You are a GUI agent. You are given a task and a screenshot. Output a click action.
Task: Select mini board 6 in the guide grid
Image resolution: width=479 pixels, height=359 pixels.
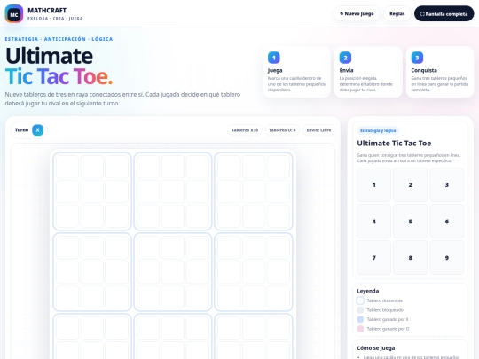[447, 222]
